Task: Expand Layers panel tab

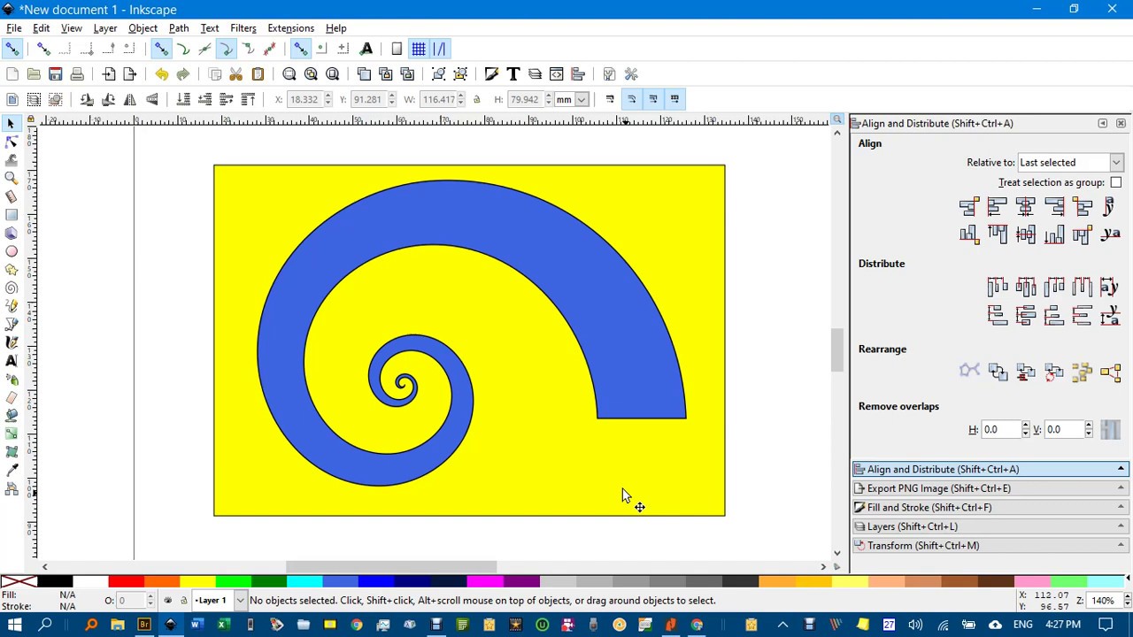Action: click(x=992, y=526)
